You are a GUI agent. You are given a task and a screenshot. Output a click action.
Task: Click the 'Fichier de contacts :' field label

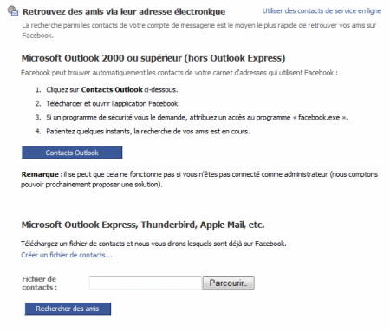pos(39,283)
